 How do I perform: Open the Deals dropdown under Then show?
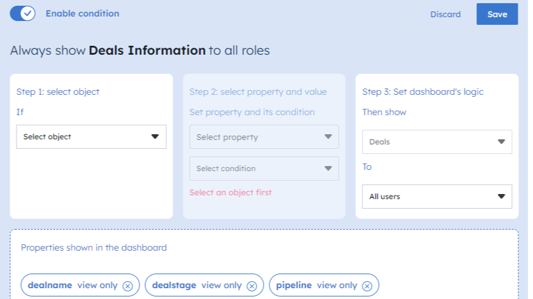tap(437, 142)
